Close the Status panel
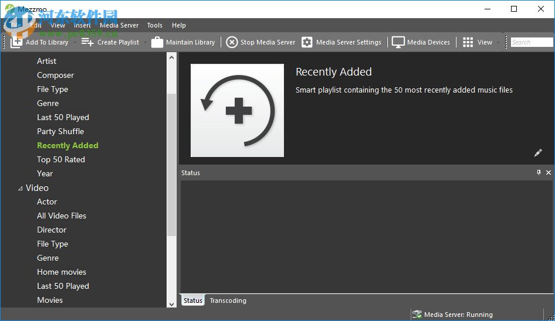 point(549,173)
